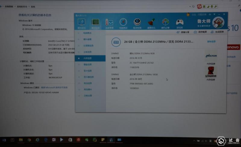Click the Microsoft license terms link in System window
This screenshot has width=241, height=147.
click(x=54, y=88)
